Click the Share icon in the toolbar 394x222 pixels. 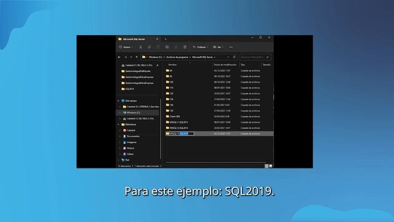click(176, 47)
